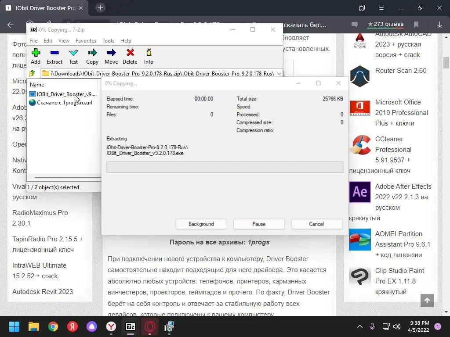Screen dimensions: 450x337
Task: Pause the extraction
Action: tap(259, 224)
